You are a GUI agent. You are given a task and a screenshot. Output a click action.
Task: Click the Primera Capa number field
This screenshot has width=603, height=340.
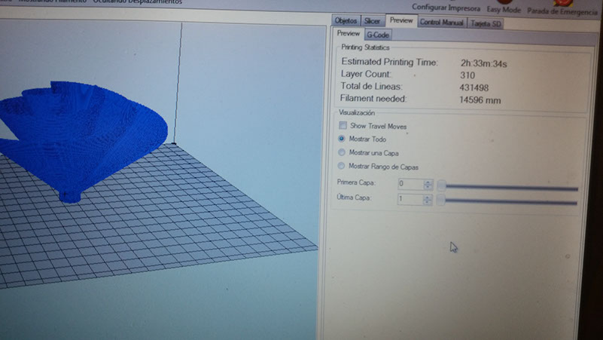pyautogui.click(x=411, y=184)
